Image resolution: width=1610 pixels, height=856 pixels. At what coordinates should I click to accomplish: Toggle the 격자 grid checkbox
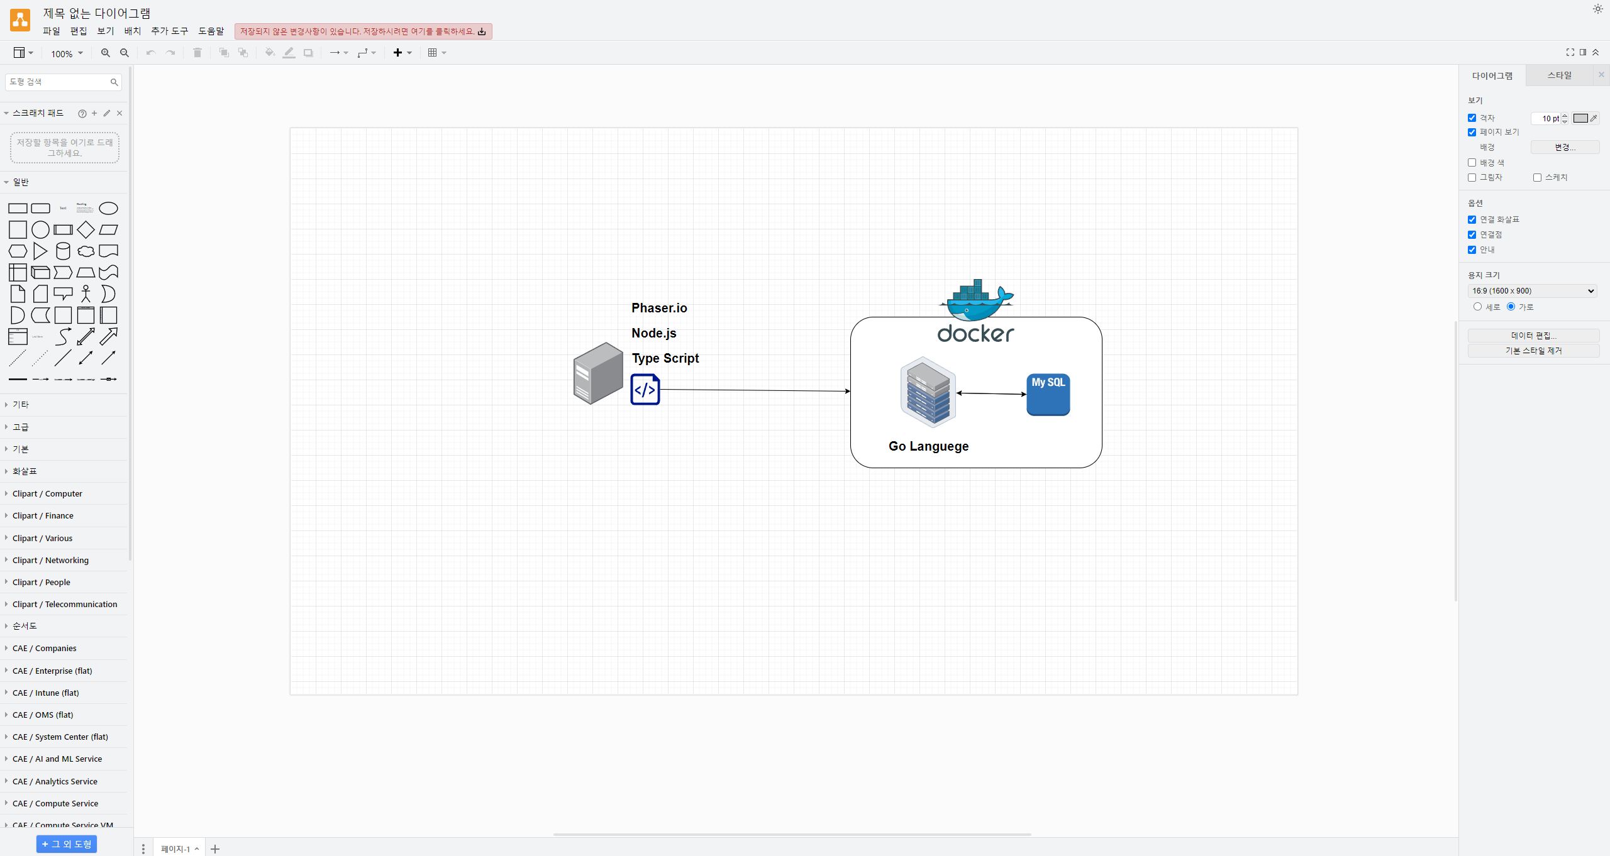[1472, 118]
